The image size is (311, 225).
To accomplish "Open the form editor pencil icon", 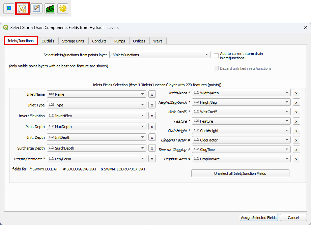I will [x=36, y=8].
